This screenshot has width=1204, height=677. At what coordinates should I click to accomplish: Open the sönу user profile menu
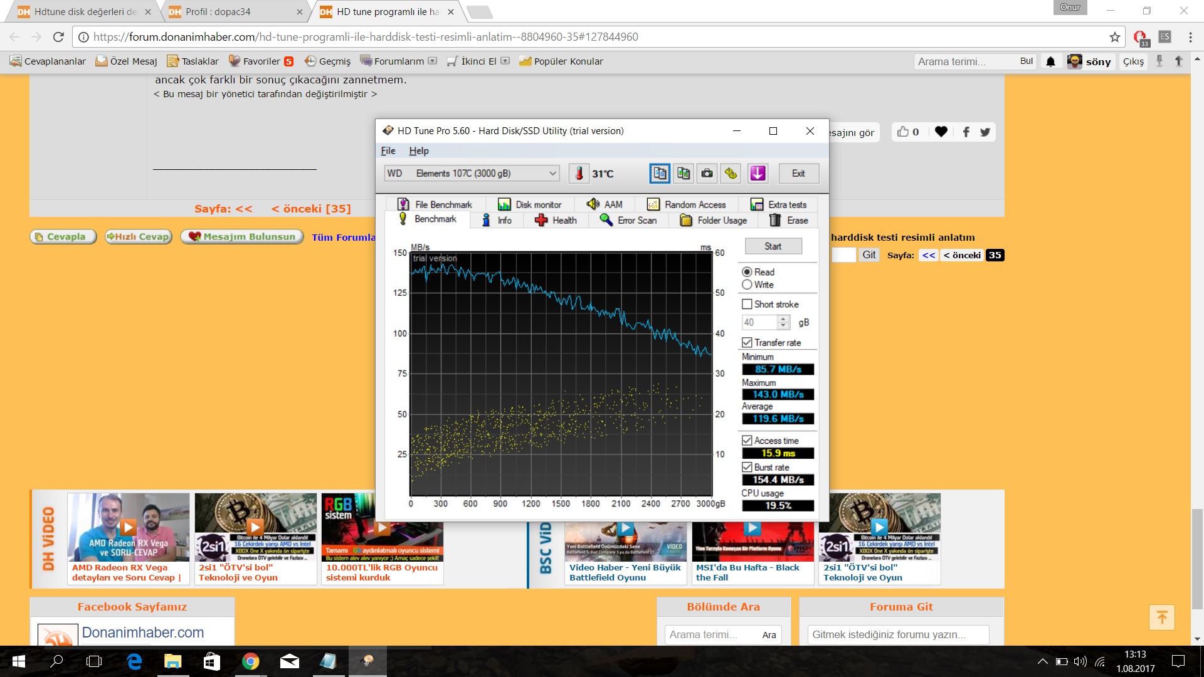(1090, 61)
